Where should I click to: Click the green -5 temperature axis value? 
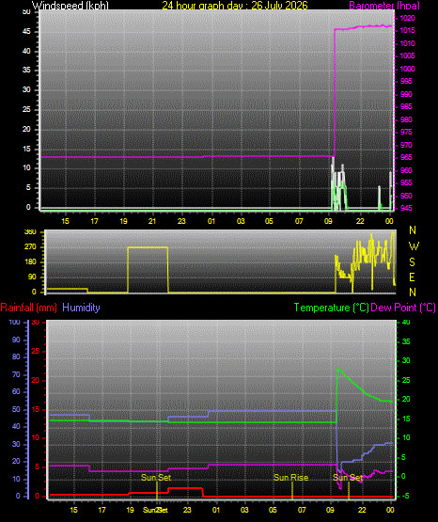[405, 497]
